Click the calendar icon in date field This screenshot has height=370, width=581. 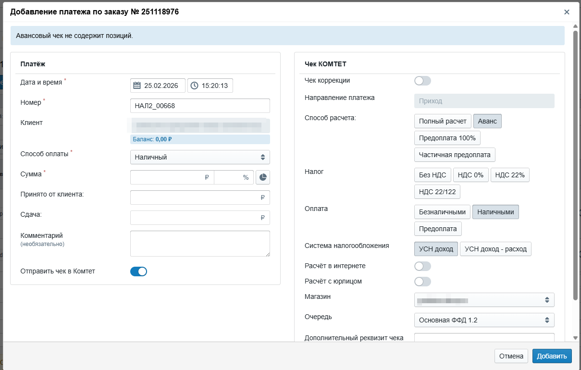point(137,86)
